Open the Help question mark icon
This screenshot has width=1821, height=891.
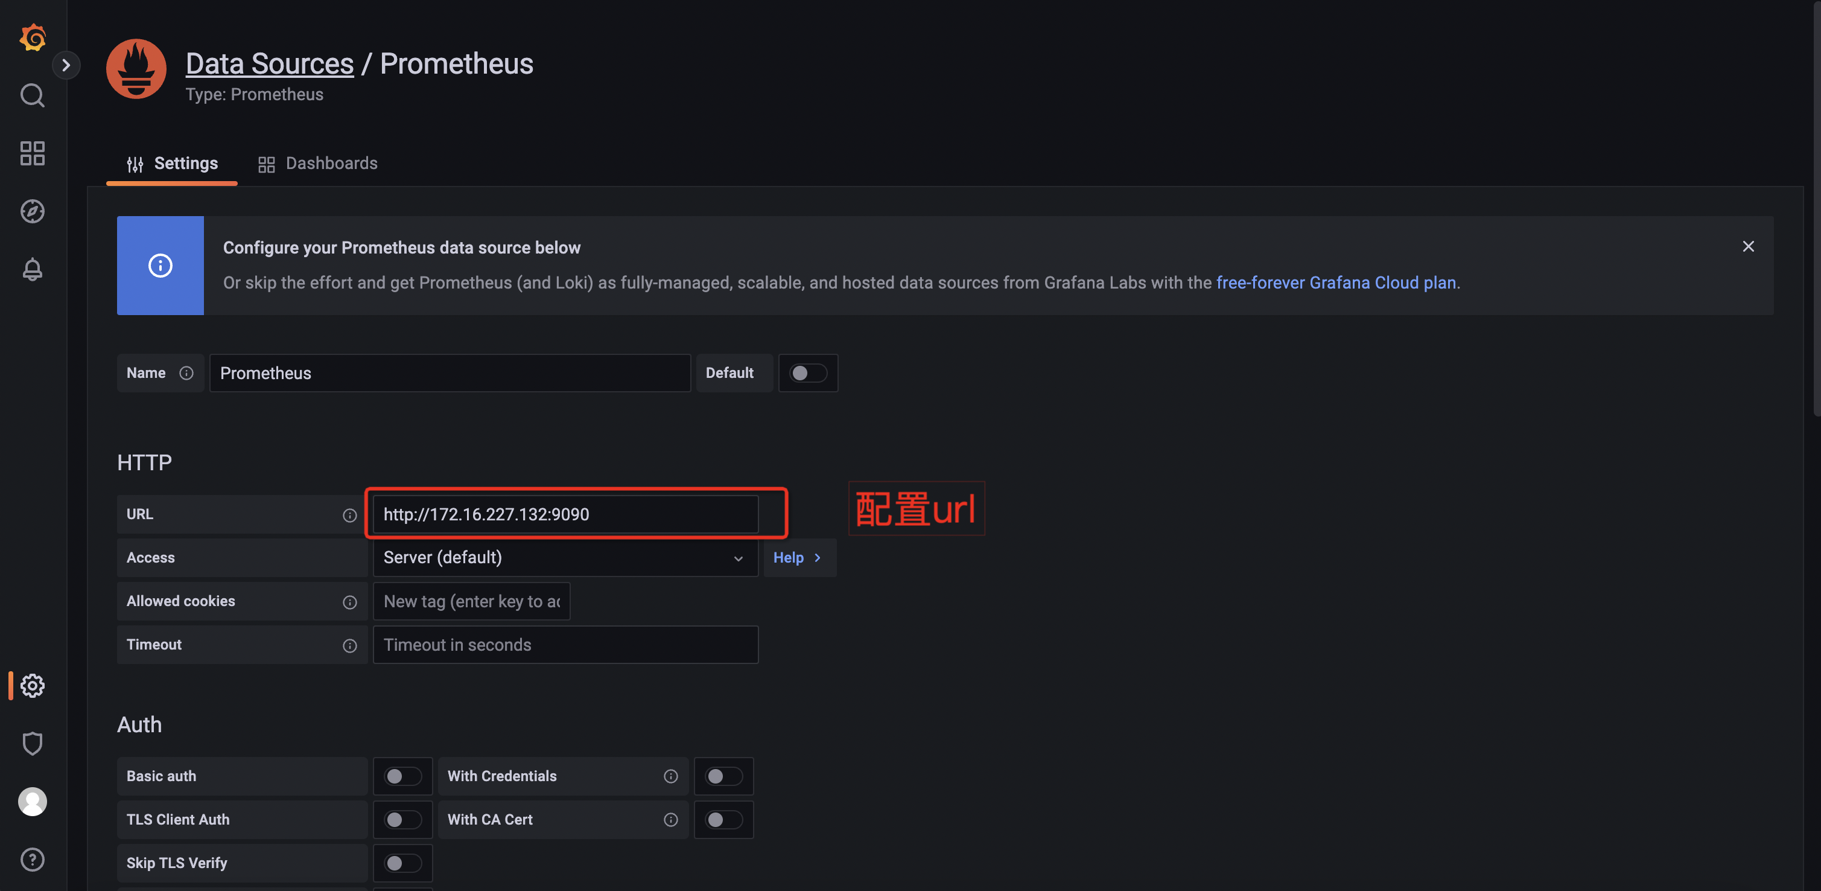(33, 859)
